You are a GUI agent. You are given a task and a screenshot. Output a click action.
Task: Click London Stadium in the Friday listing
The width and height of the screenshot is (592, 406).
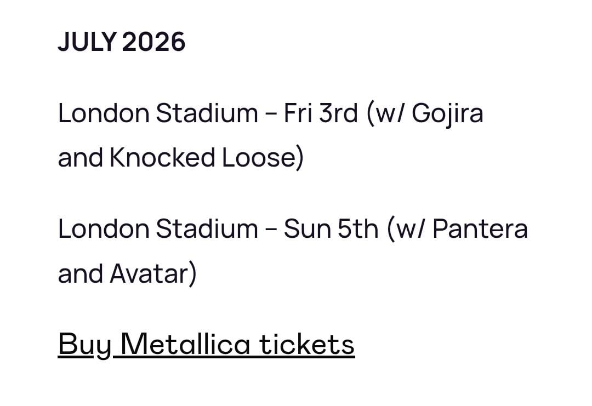tap(158, 113)
